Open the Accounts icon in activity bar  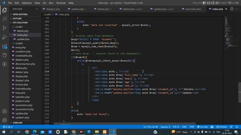tap(5, 111)
